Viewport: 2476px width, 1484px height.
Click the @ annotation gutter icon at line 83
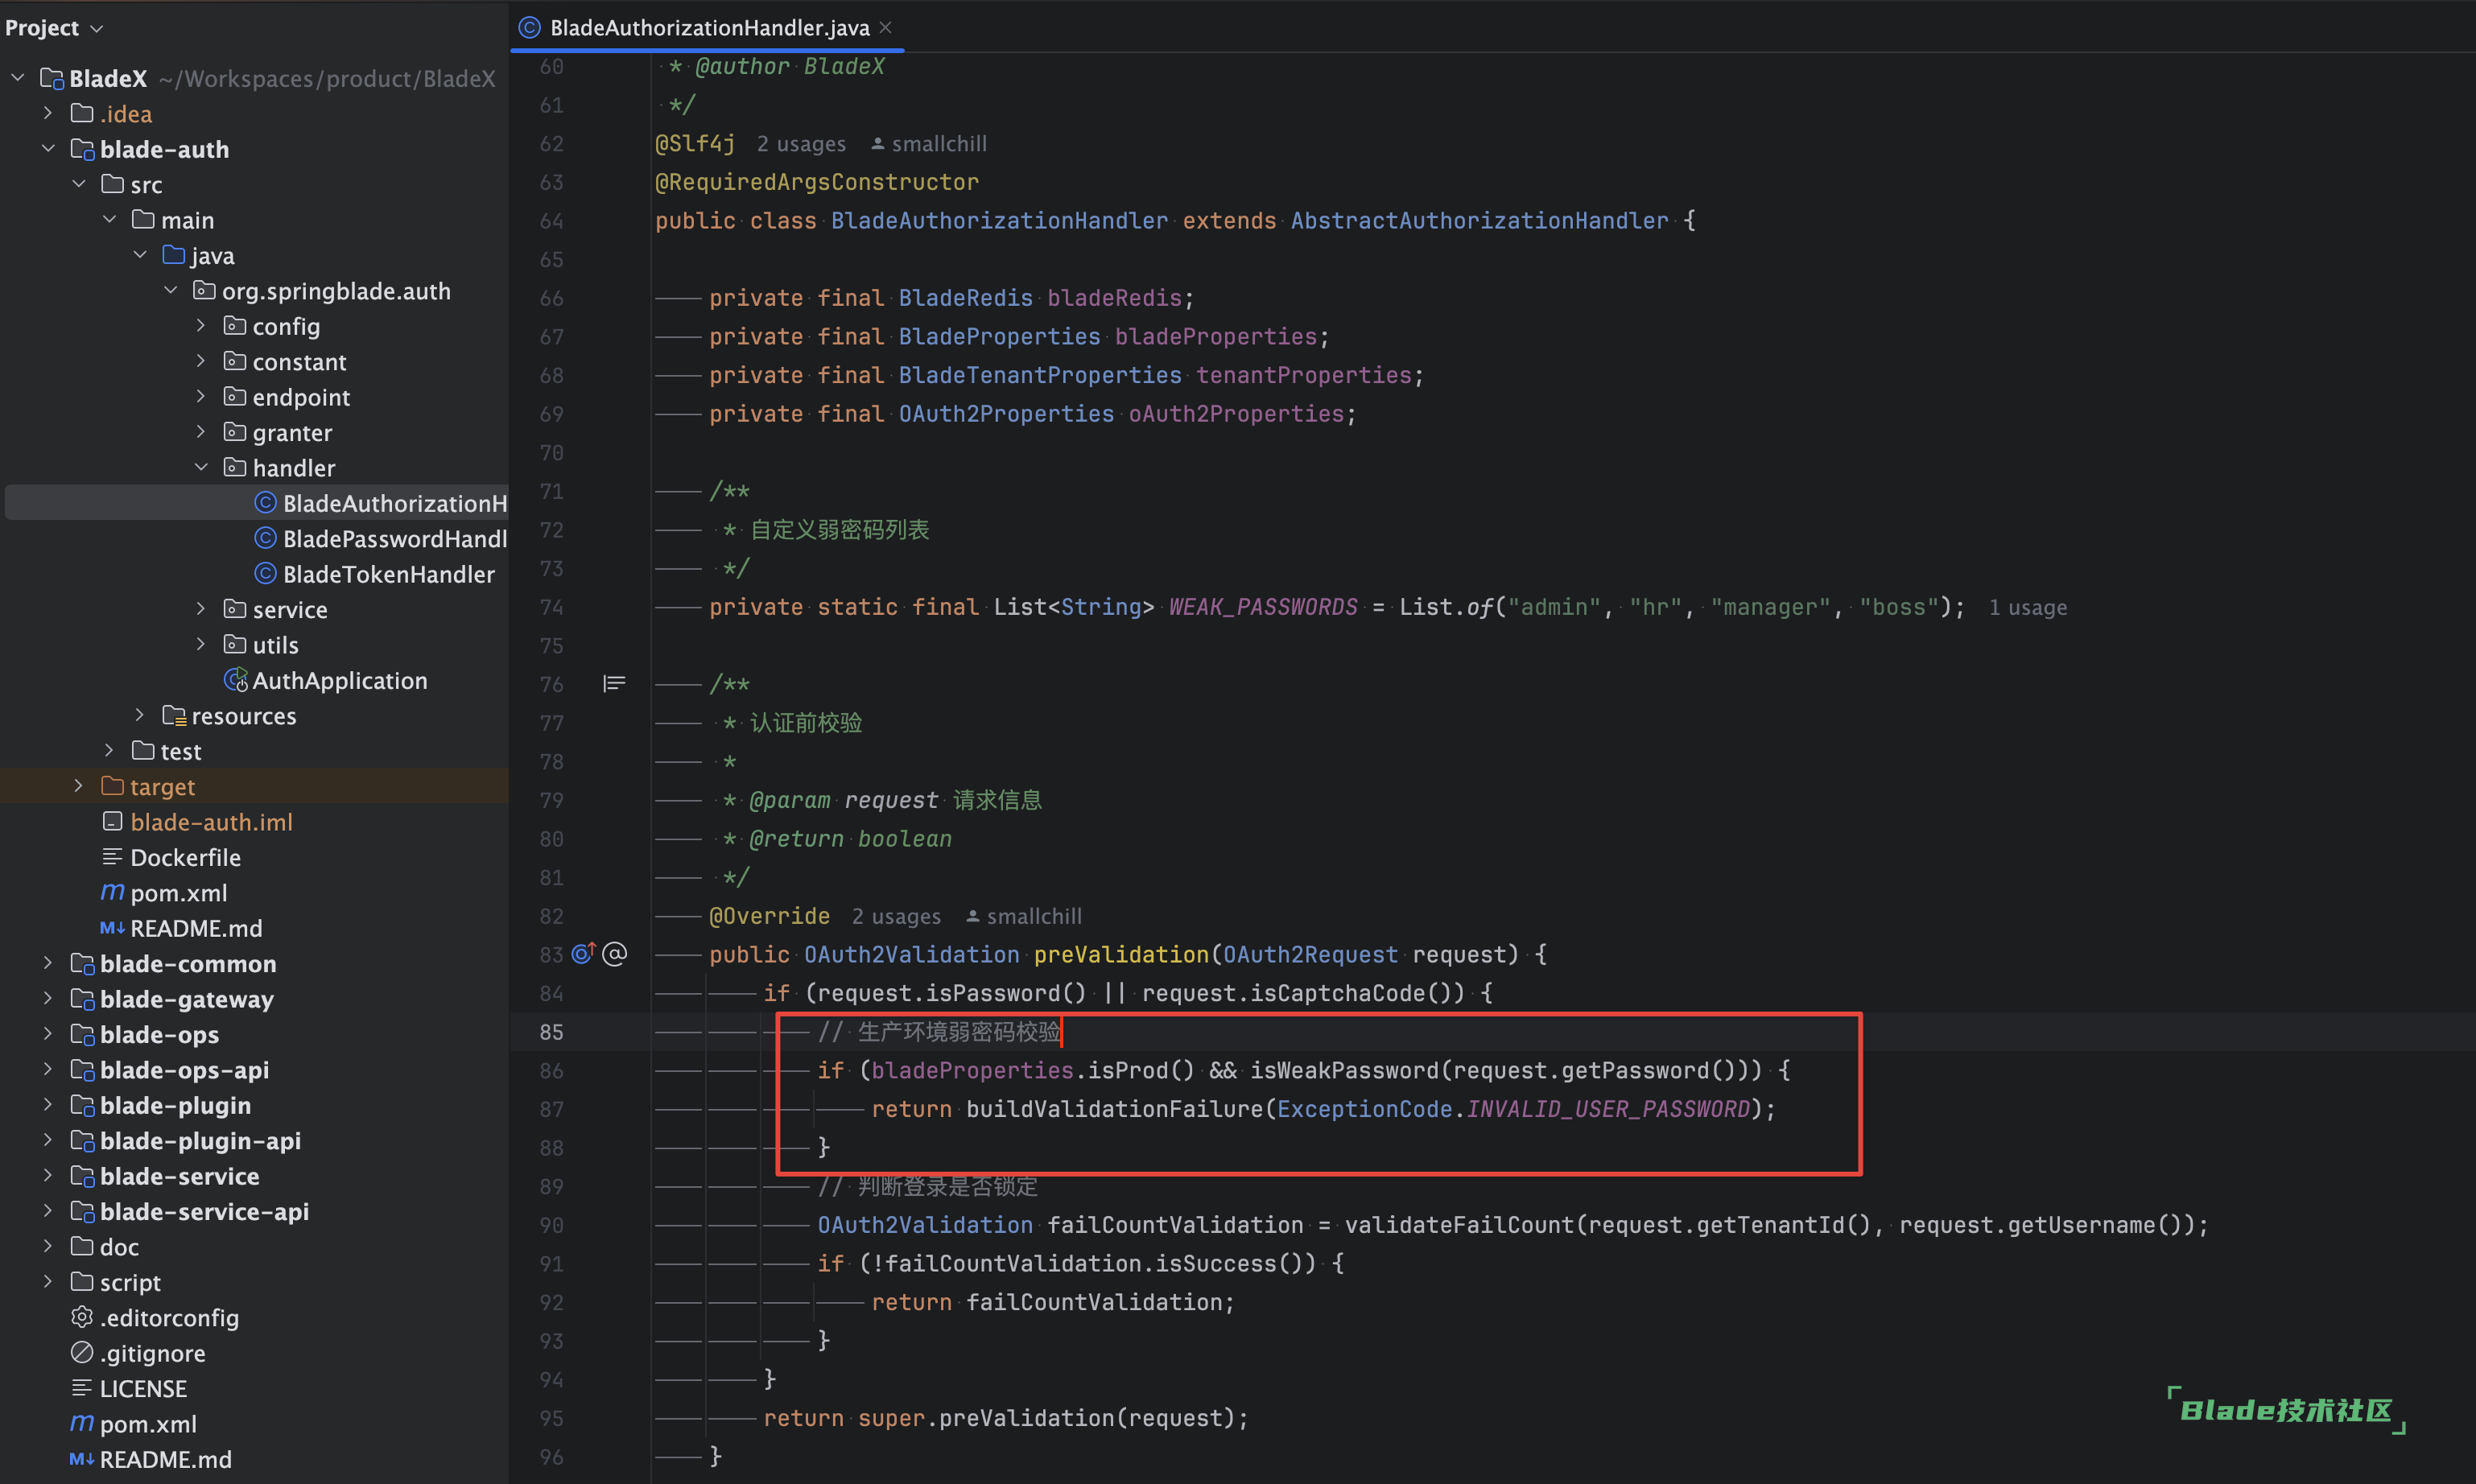click(x=615, y=954)
